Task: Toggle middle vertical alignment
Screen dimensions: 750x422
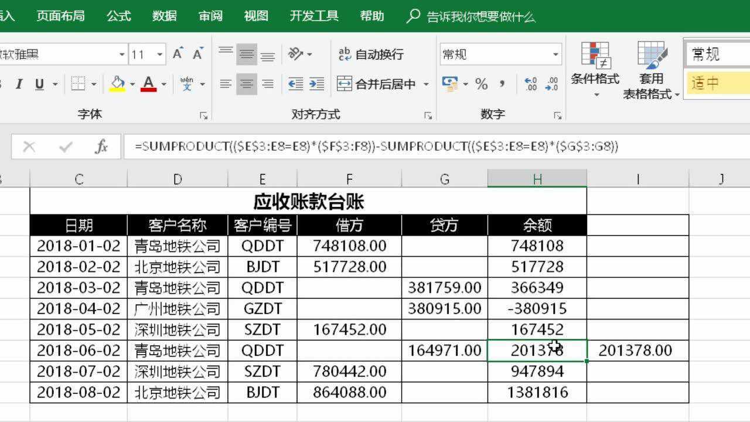Action: 247,55
